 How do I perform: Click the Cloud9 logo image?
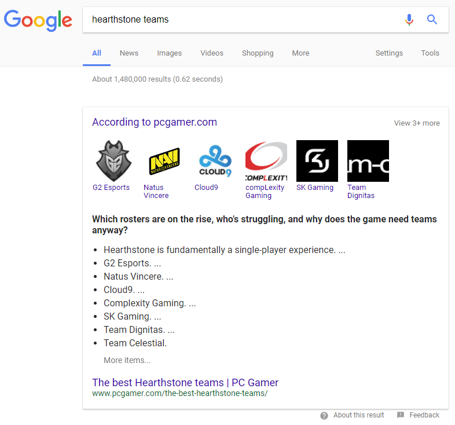215,161
